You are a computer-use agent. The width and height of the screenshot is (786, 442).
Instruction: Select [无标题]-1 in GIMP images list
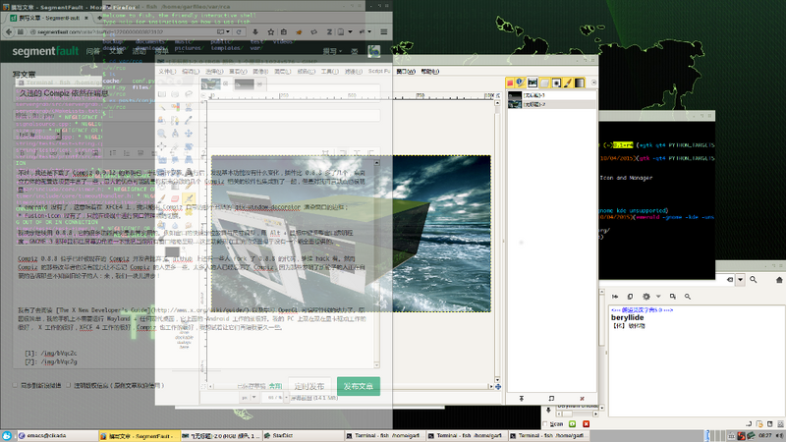point(551,94)
